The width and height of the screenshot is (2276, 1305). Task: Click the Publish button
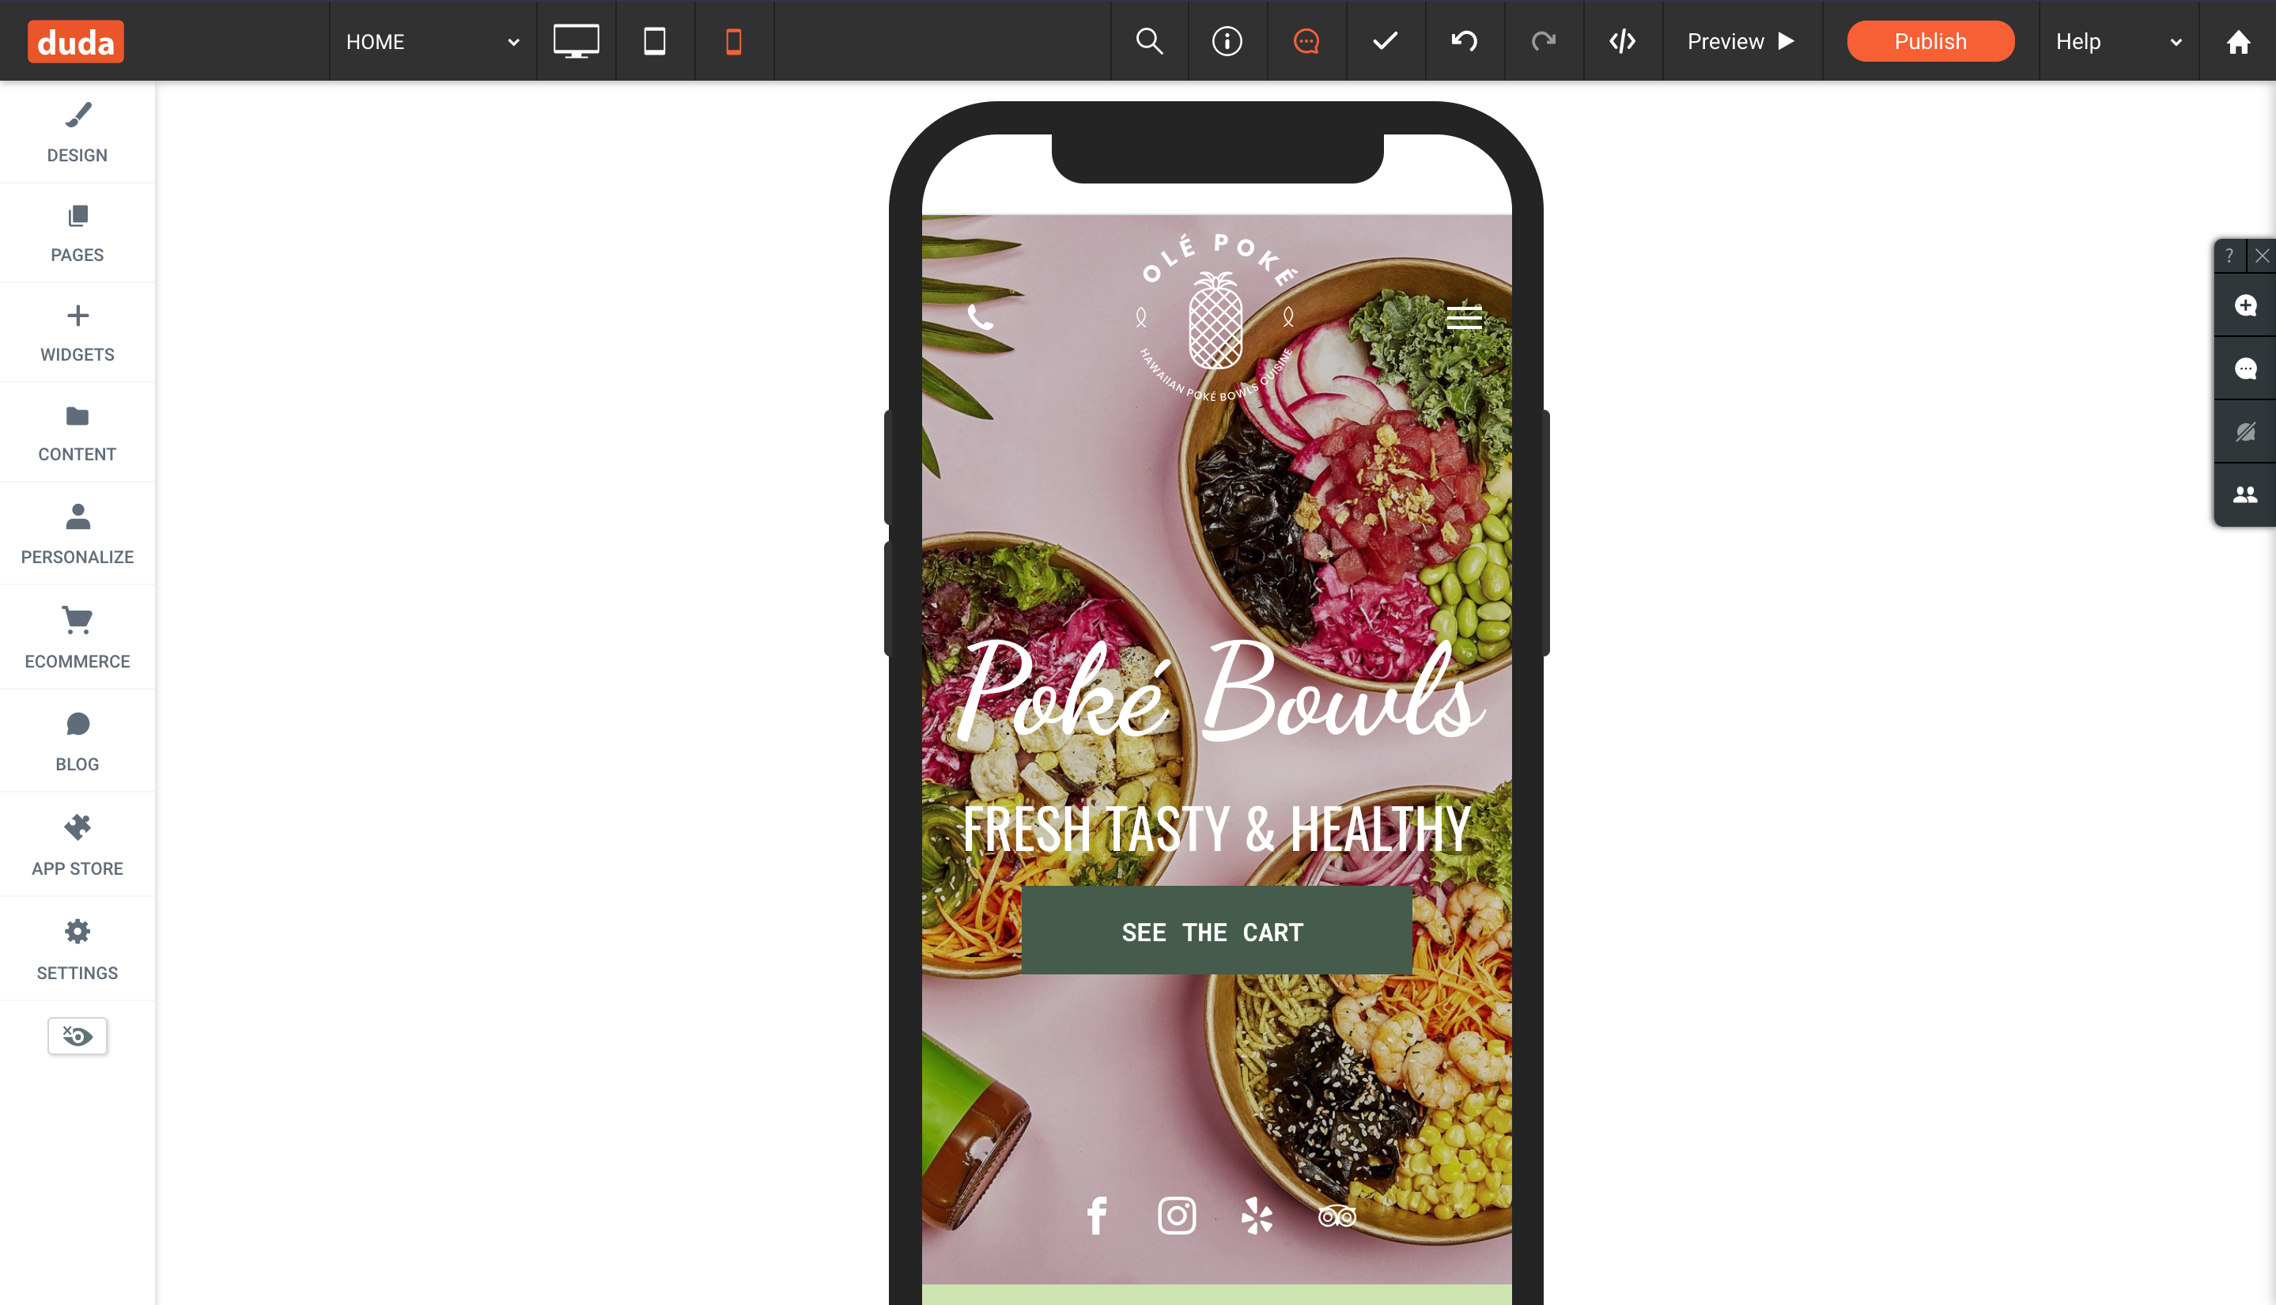[1930, 41]
